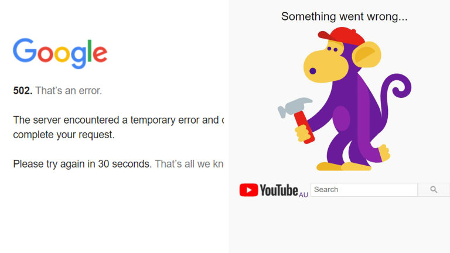This screenshot has height=253, width=450.
Task: Focus the YouTube Search input field
Action: (364, 190)
